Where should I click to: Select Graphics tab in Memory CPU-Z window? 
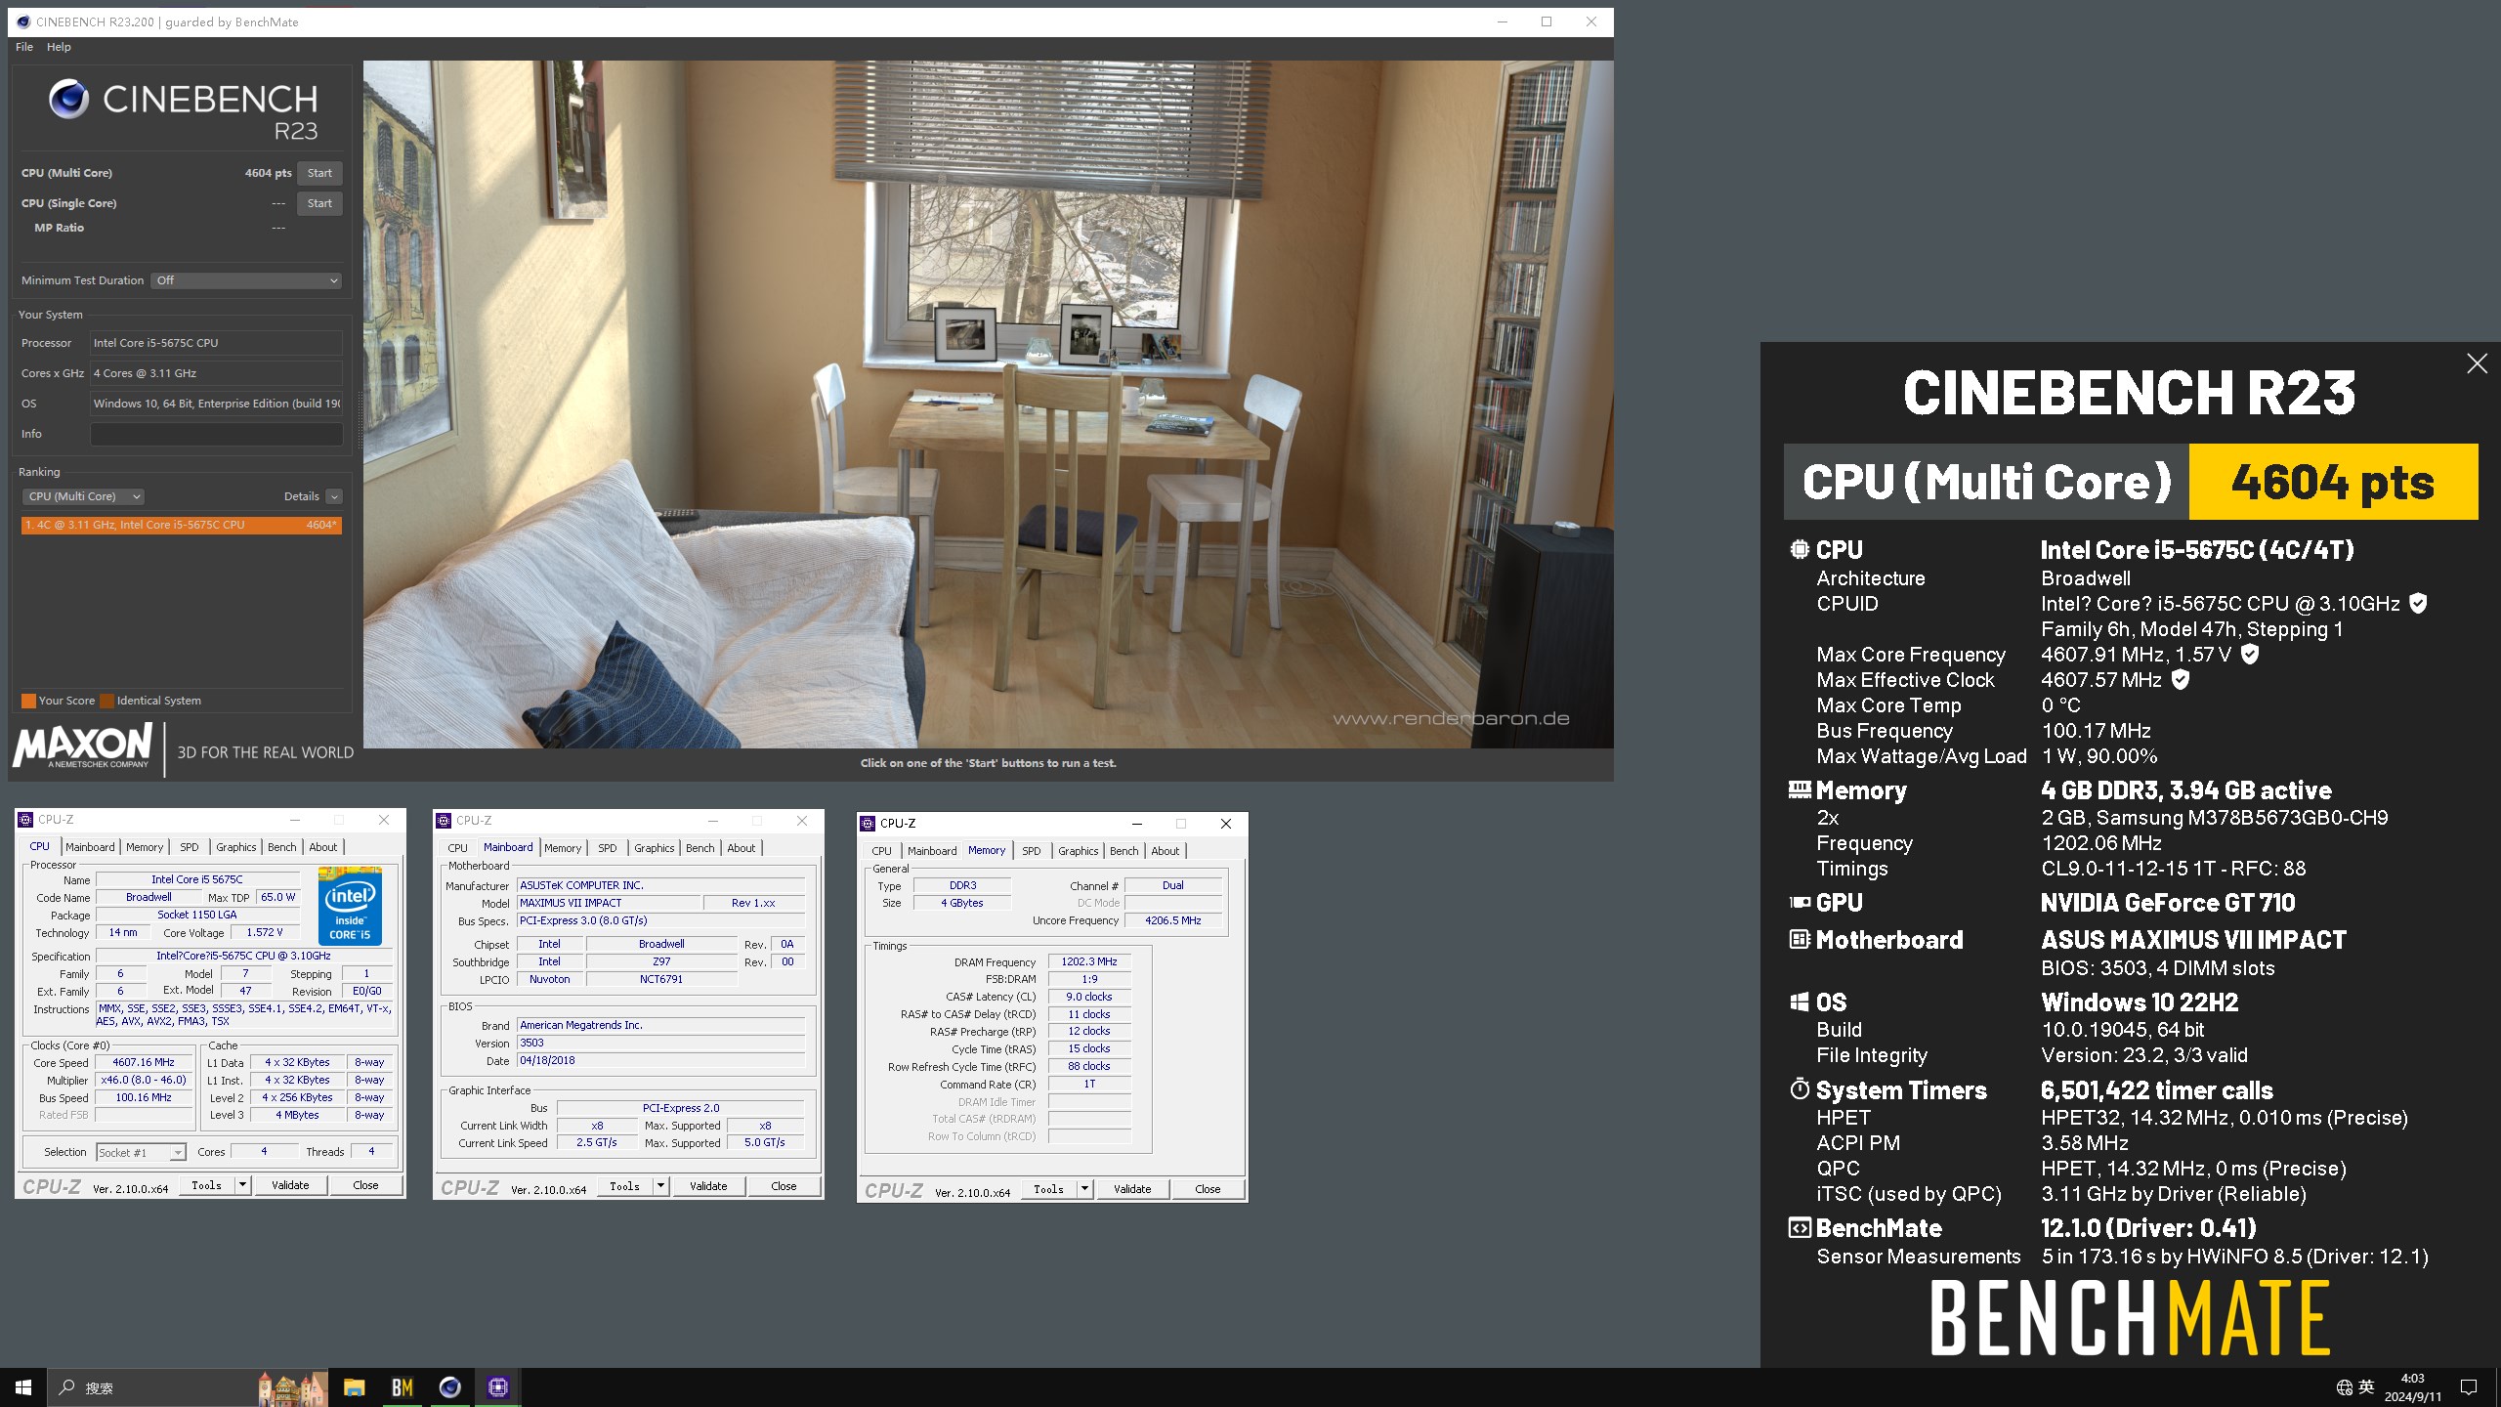point(1079,851)
